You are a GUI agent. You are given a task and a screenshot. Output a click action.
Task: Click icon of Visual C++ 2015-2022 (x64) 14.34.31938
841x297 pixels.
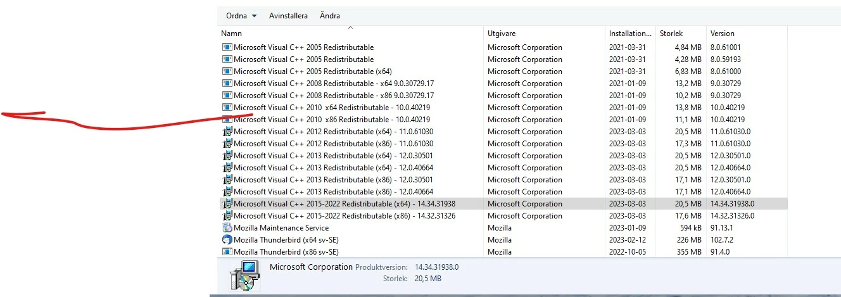point(227,204)
